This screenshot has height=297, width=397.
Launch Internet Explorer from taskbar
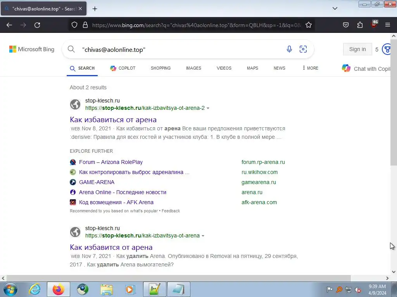coord(35,289)
